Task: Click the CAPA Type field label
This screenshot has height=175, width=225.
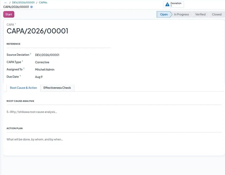Action: [x=14, y=62]
